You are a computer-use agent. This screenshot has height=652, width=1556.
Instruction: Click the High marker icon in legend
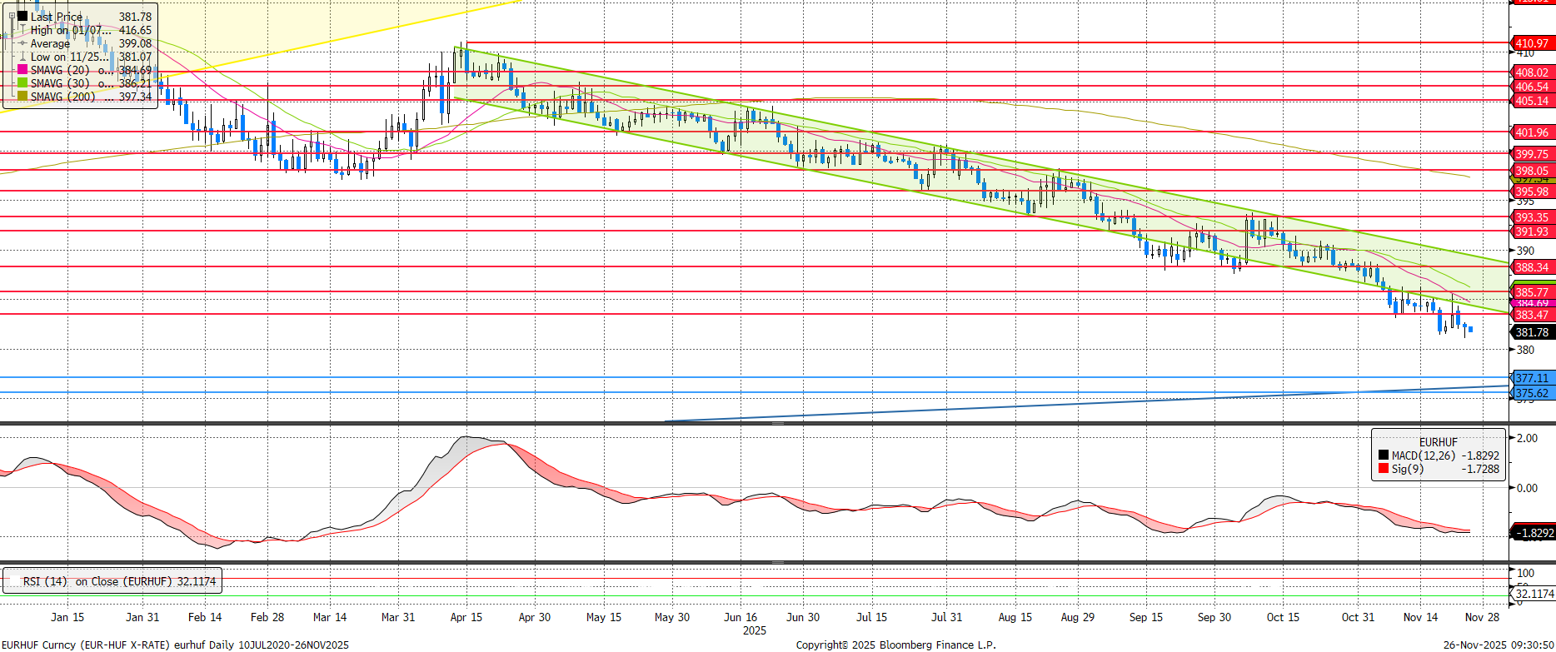[x=22, y=30]
